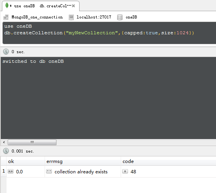Click the clock icon beside "0.001 sec."
Viewport: 216px width, 193px height.
pos(6,151)
